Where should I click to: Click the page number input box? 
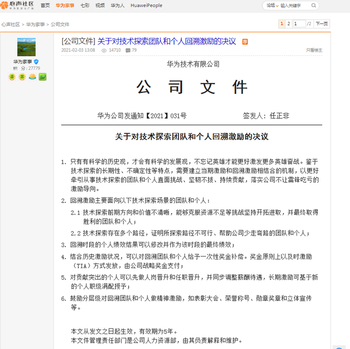pyautogui.click(x=299, y=23)
